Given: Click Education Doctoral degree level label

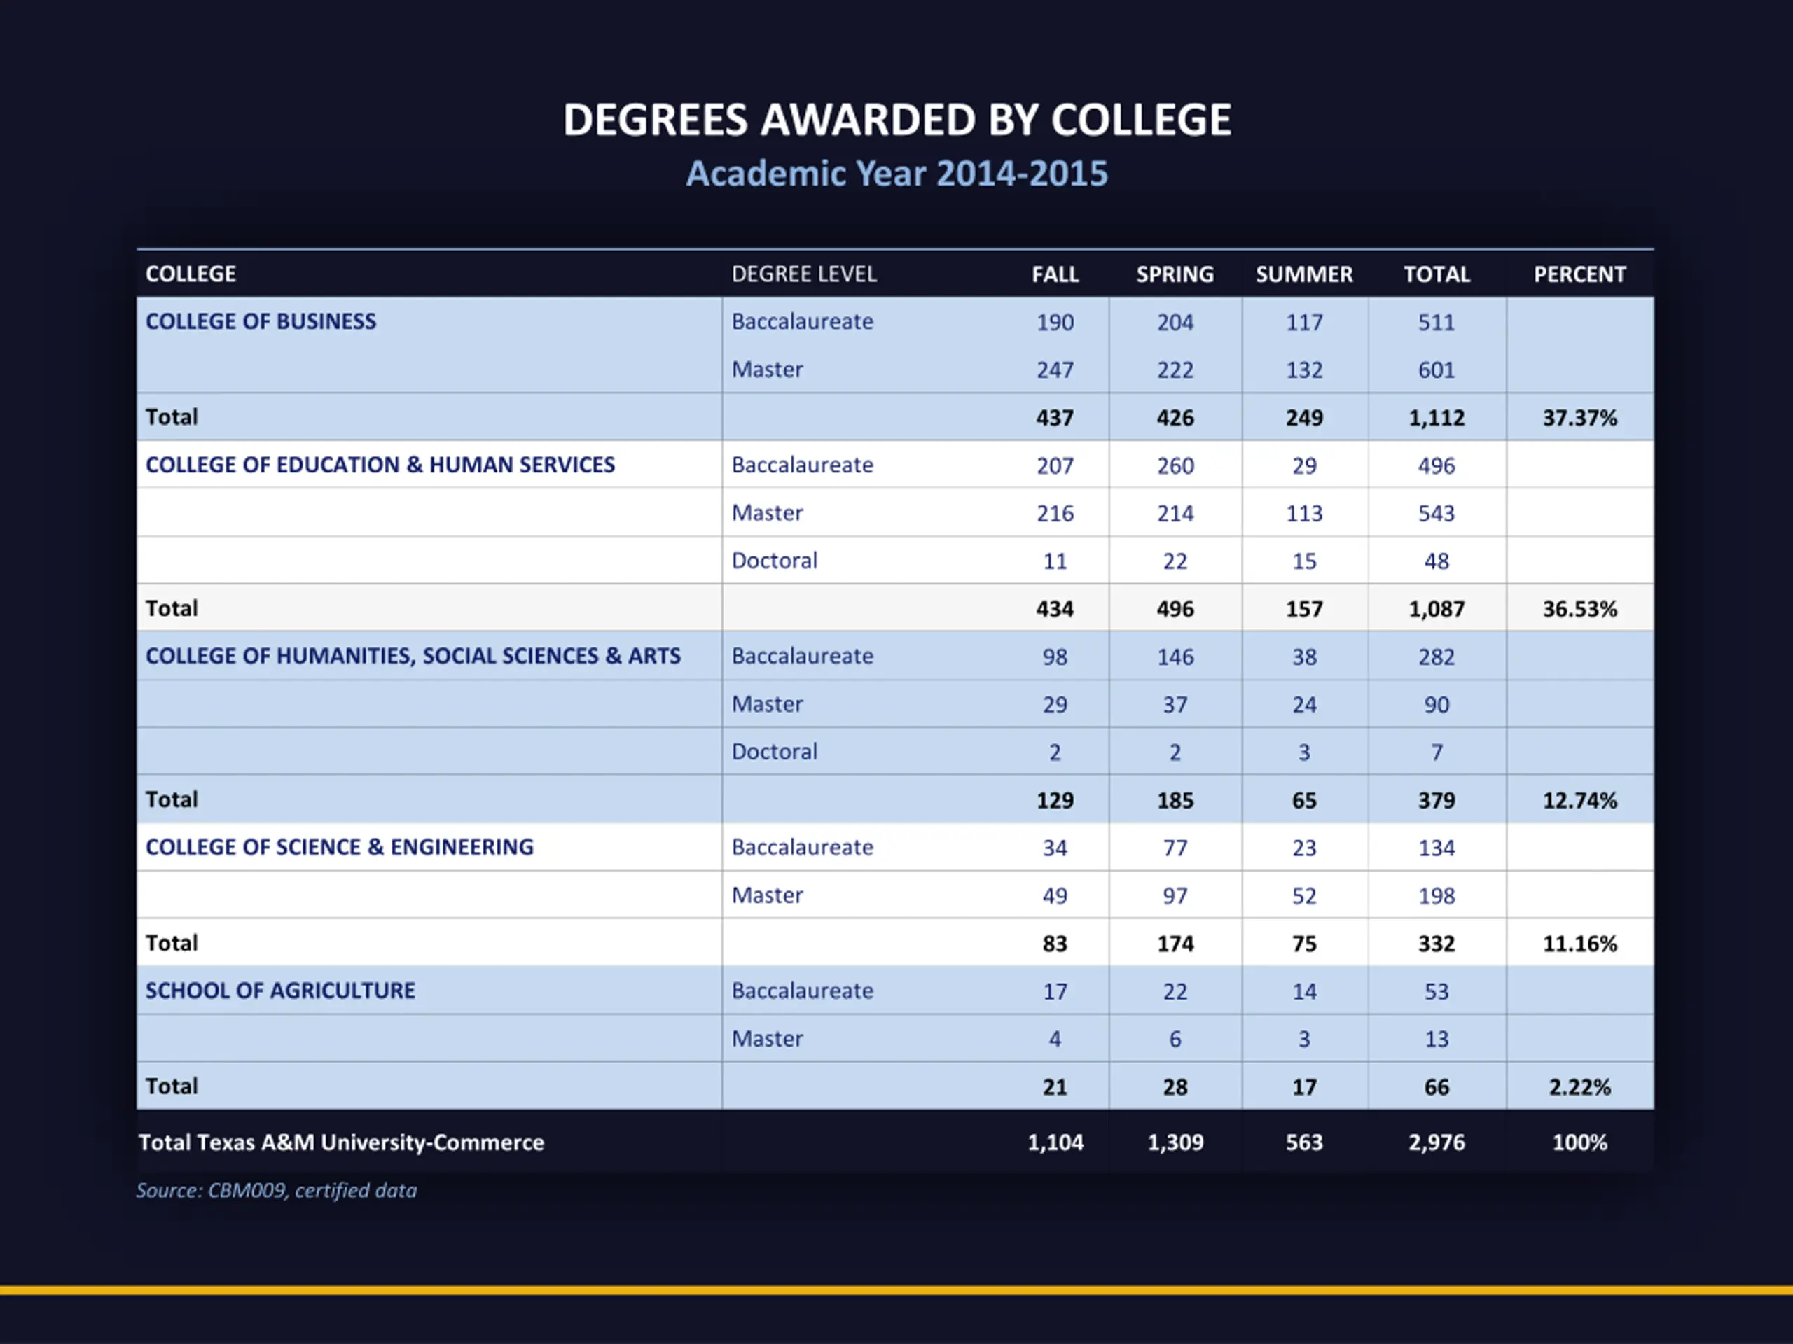Looking at the screenshot, I should point(774,561).
